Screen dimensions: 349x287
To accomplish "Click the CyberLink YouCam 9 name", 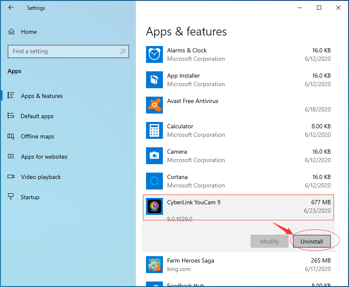I will [x=194, y=202].
